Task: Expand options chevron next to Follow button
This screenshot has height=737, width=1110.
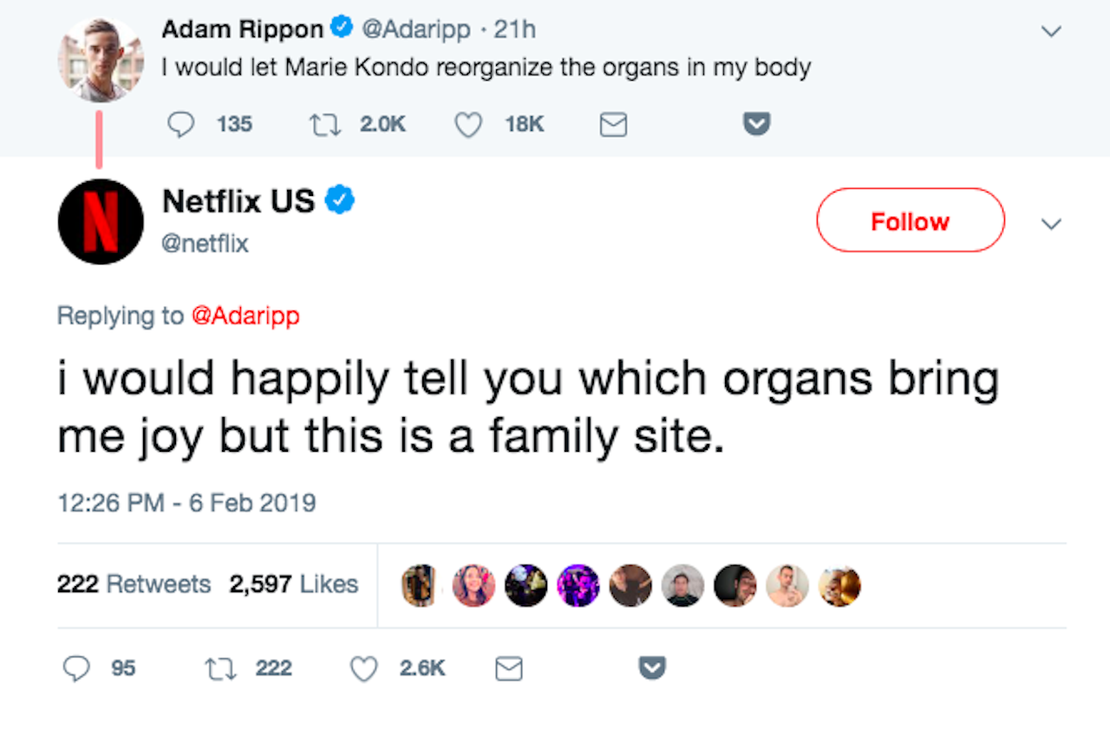Action: click(x=1051, y=224)
